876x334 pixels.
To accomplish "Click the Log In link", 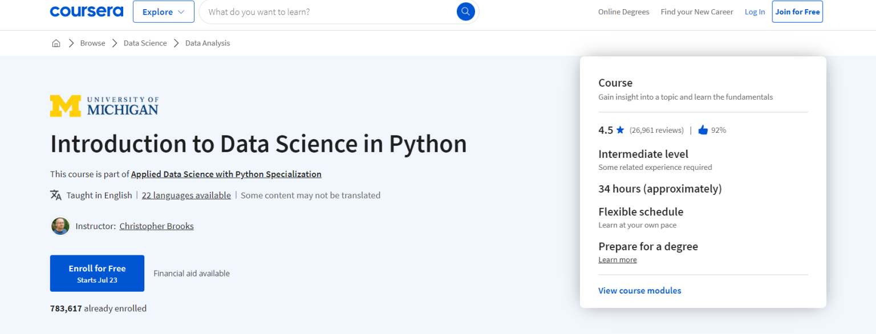I will pyautogui.click(x=755, y=12).
